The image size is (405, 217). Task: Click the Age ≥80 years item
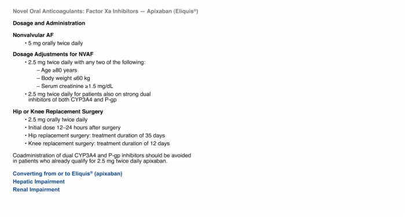pyautogui.click(x=57, y=70)
